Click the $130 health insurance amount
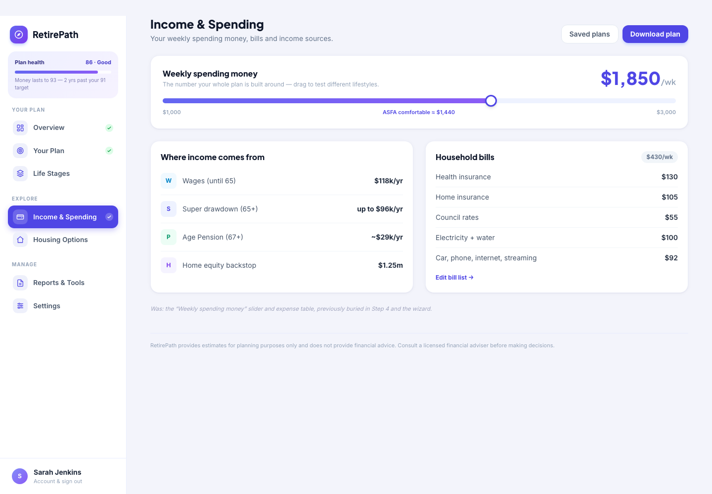The width and height of the screenshot is (712, 494). click(x=669, y=177)
